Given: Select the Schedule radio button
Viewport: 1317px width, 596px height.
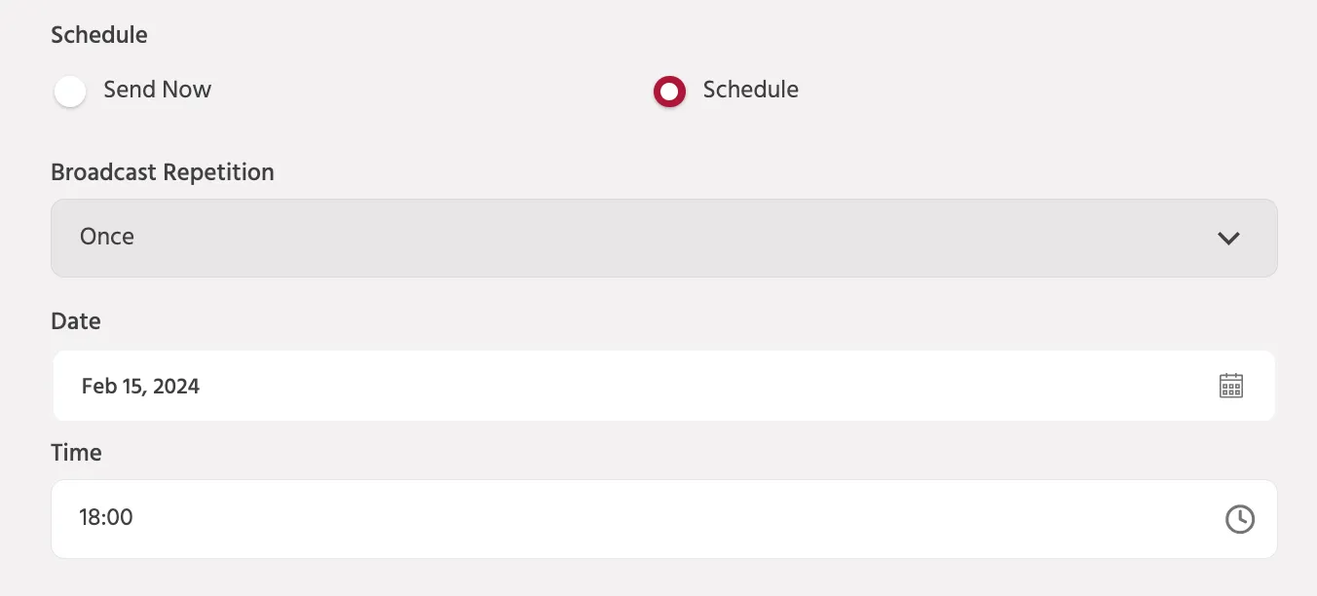Looking at the screenshot, I should (x=669, y=92).
